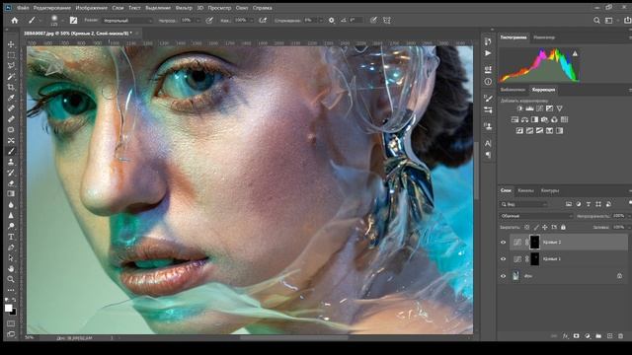Add a Color Balance adjustment
The image size is (632, 355).
[x=524, y=119]
